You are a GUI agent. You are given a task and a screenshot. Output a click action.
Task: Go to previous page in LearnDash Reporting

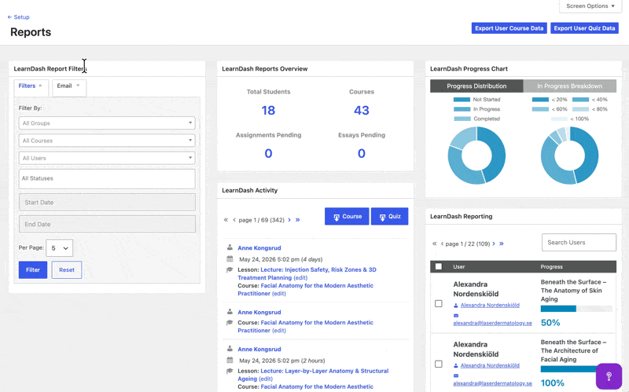pyautogui.click(x=442, y=244)
